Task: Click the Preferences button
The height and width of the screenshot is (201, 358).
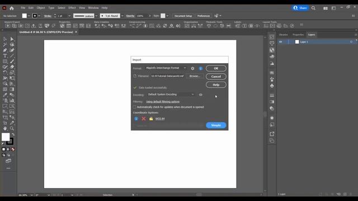Action: 204,16
